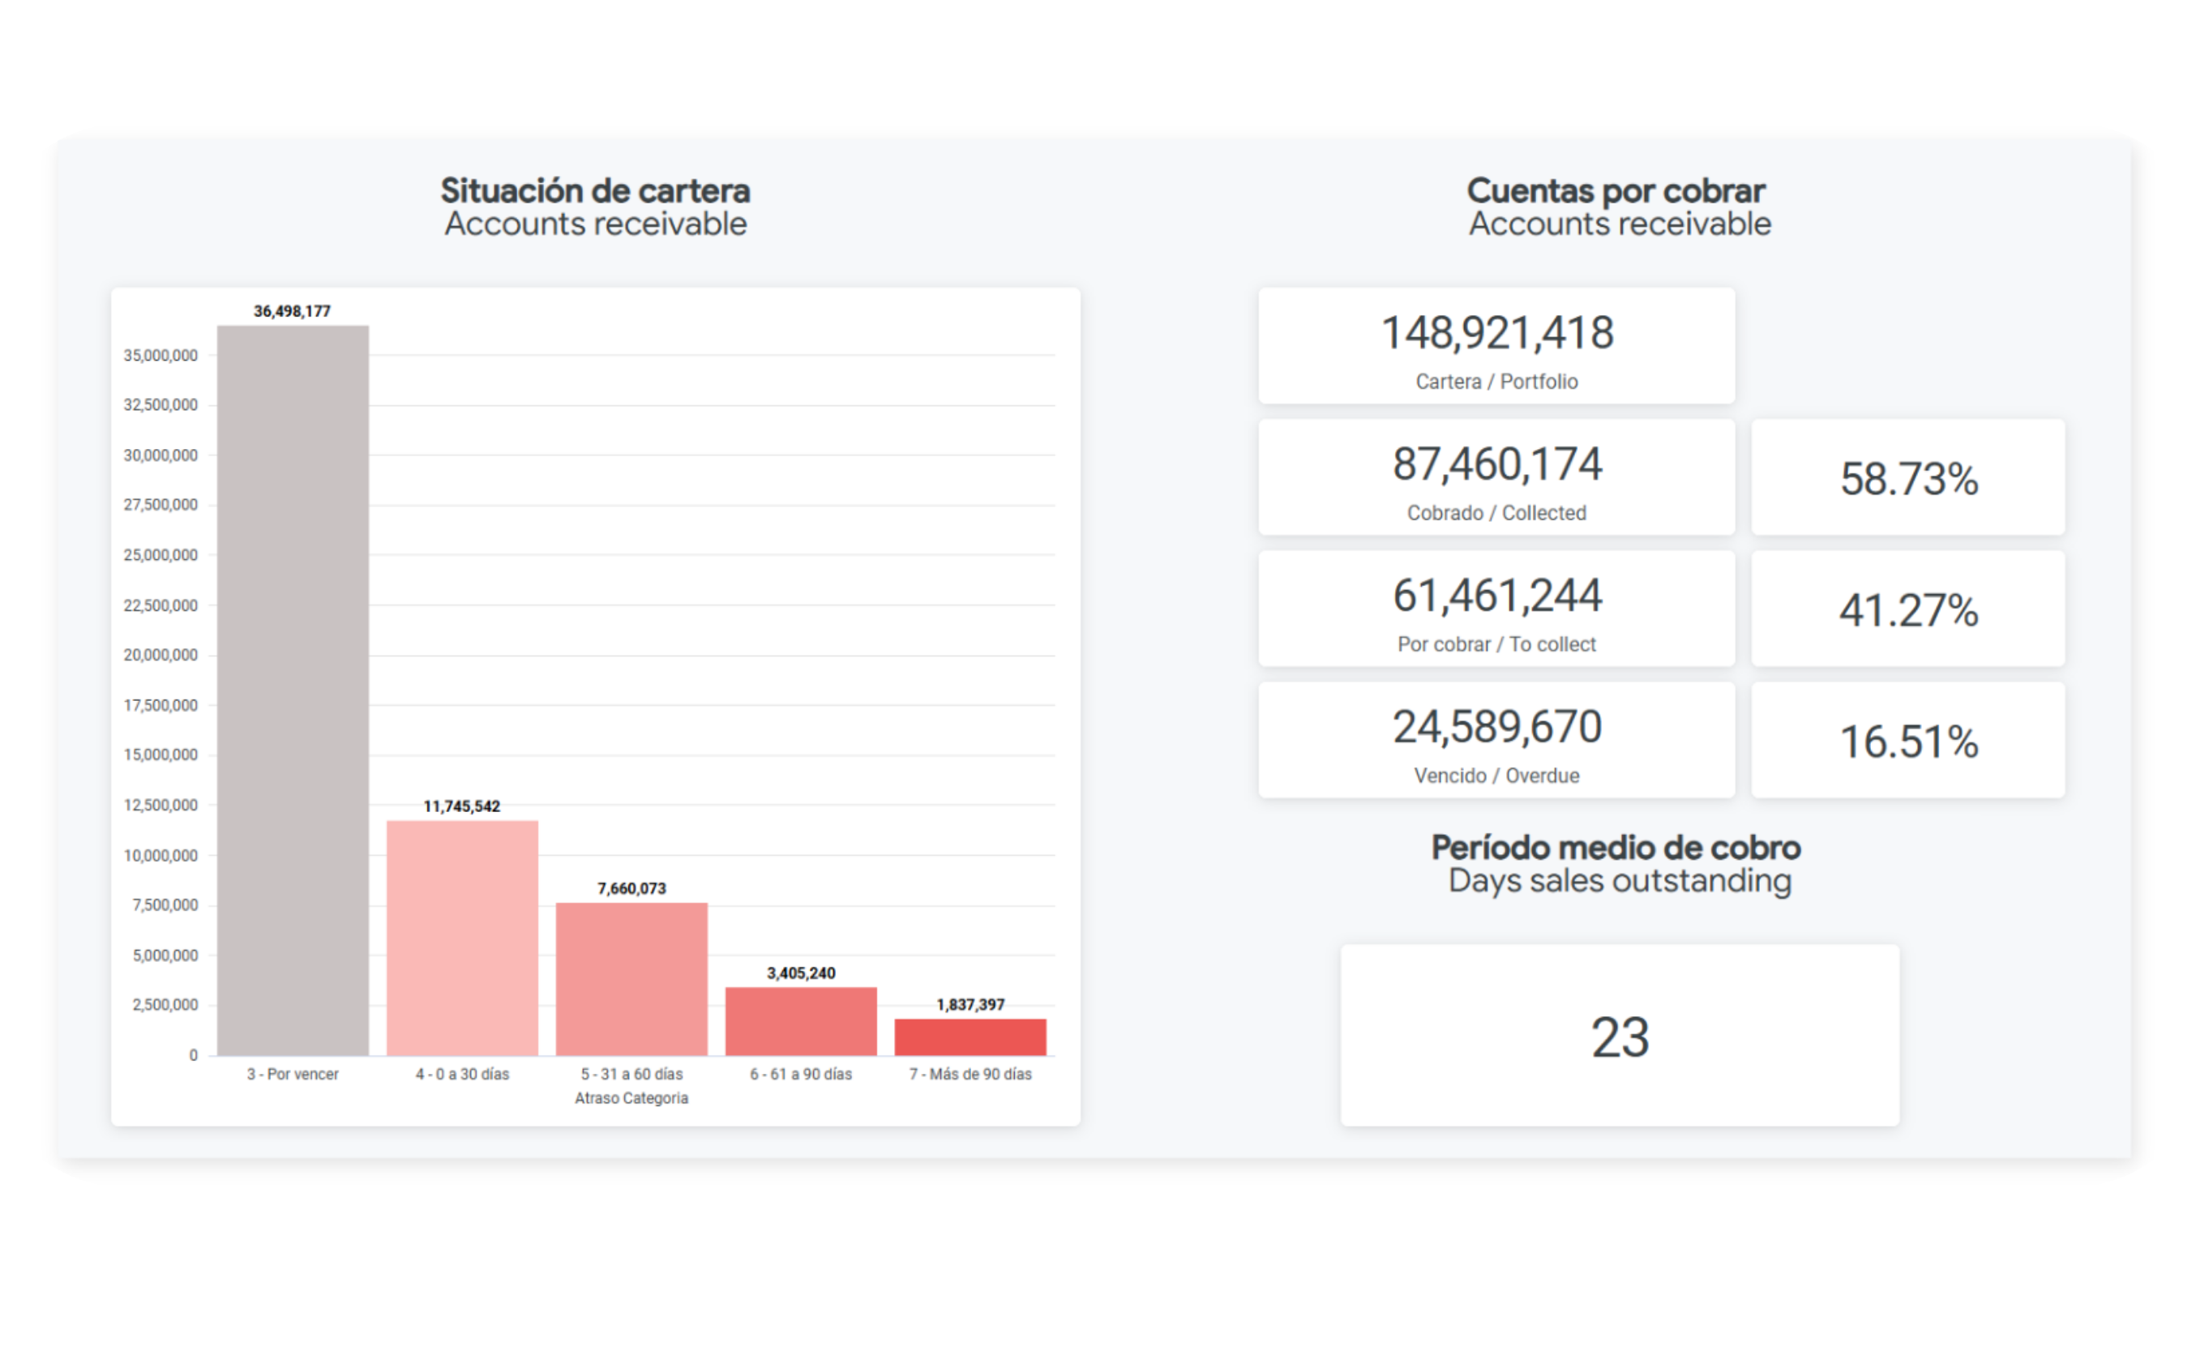Click the '61 a 90 días' bar

pyautogui.click(x=801, y=1020)
